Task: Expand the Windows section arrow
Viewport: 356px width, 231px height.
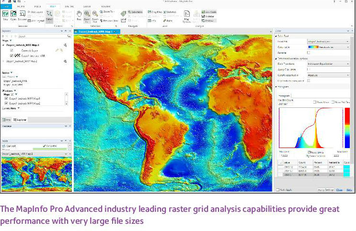Action: click(x=15, y=91)
